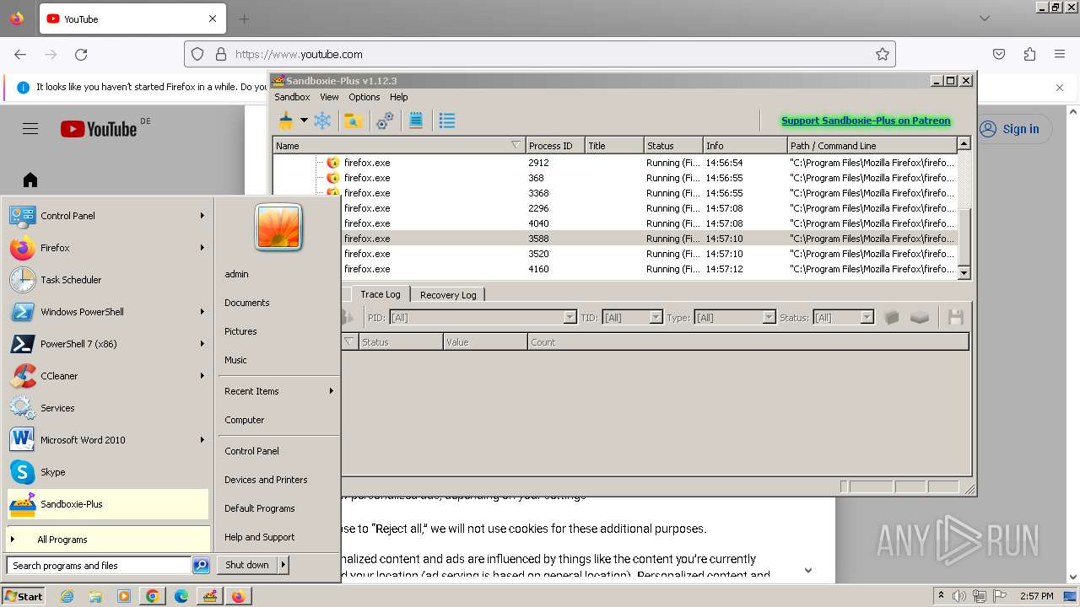Open global settings gears icon in Sandboxie
This screenshot has height=607, width=1080.
tap(385, 121)
